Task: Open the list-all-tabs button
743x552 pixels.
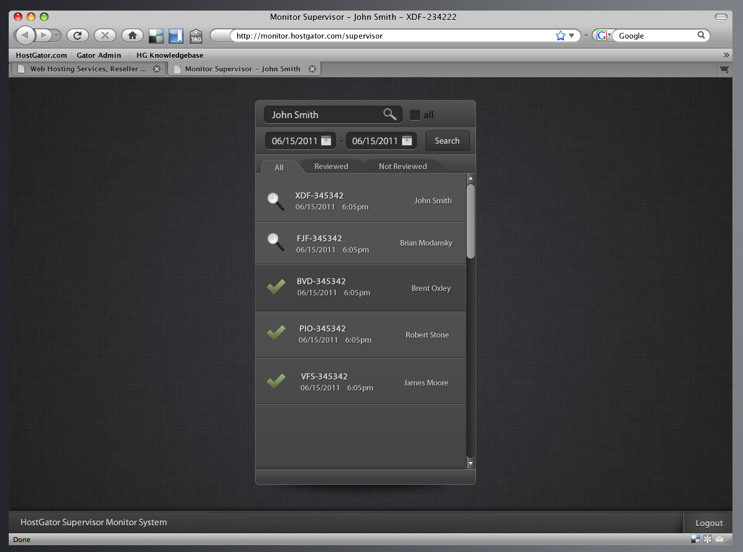Action: (724, 70)
